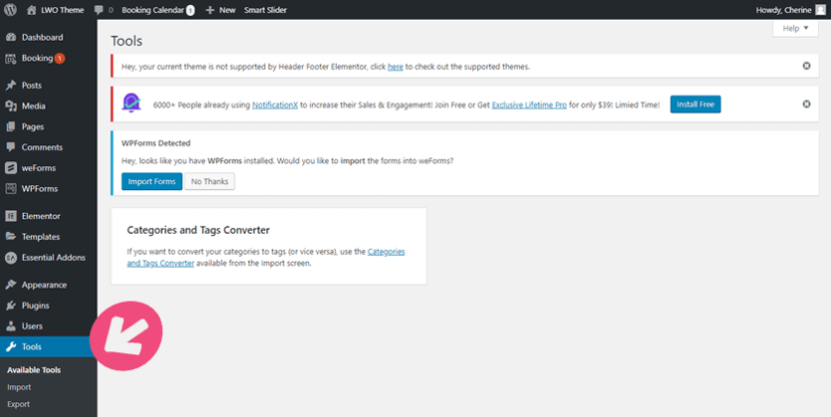Image resolution: width=831 pixels, height=417 pixels.
Task: Visit site via LWO Theme link
Action: point(63,10)
